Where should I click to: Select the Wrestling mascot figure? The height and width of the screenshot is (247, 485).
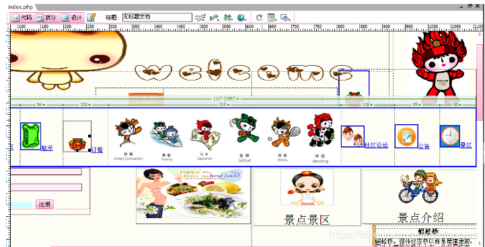click(320, 130)
